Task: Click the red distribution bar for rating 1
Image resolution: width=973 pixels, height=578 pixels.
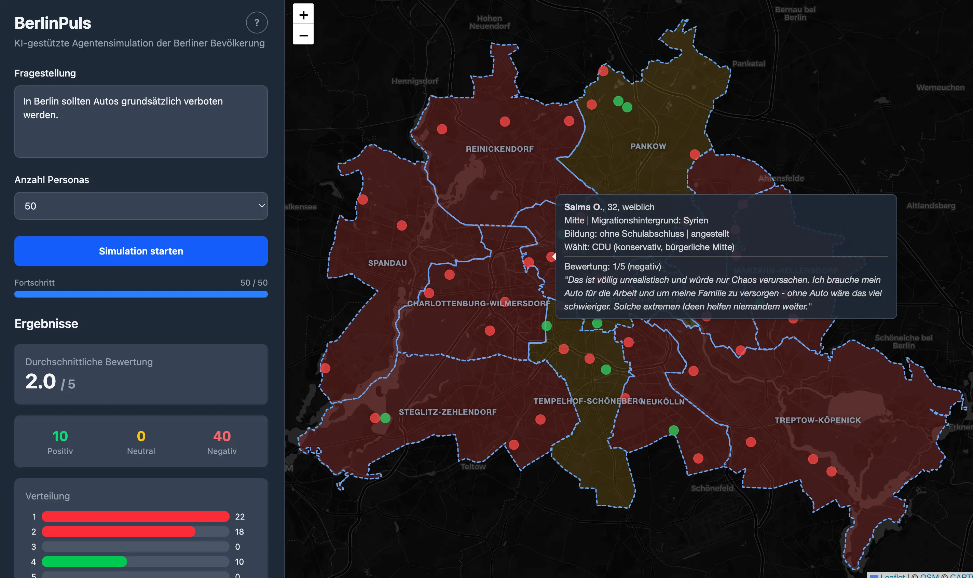Action: pos(135,517)
